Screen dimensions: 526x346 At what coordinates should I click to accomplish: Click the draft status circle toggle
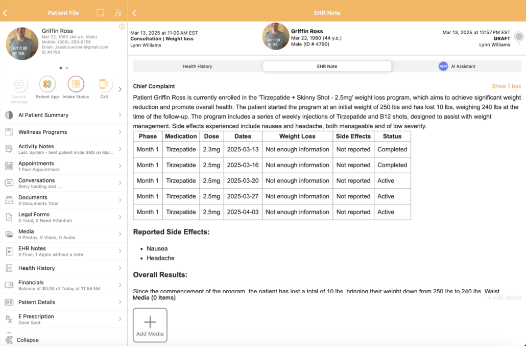click(x=519, y=36)
